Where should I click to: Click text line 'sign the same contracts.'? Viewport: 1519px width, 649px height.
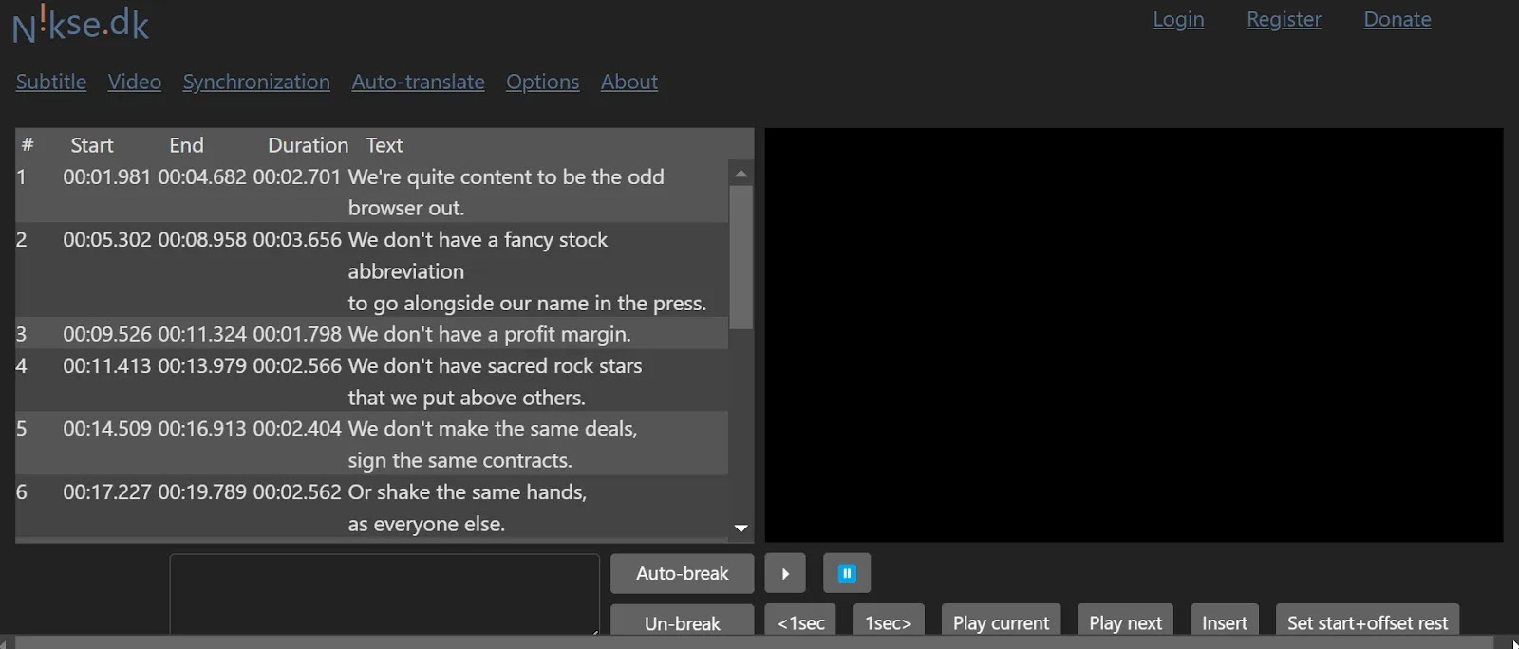(x=459, y=460)
